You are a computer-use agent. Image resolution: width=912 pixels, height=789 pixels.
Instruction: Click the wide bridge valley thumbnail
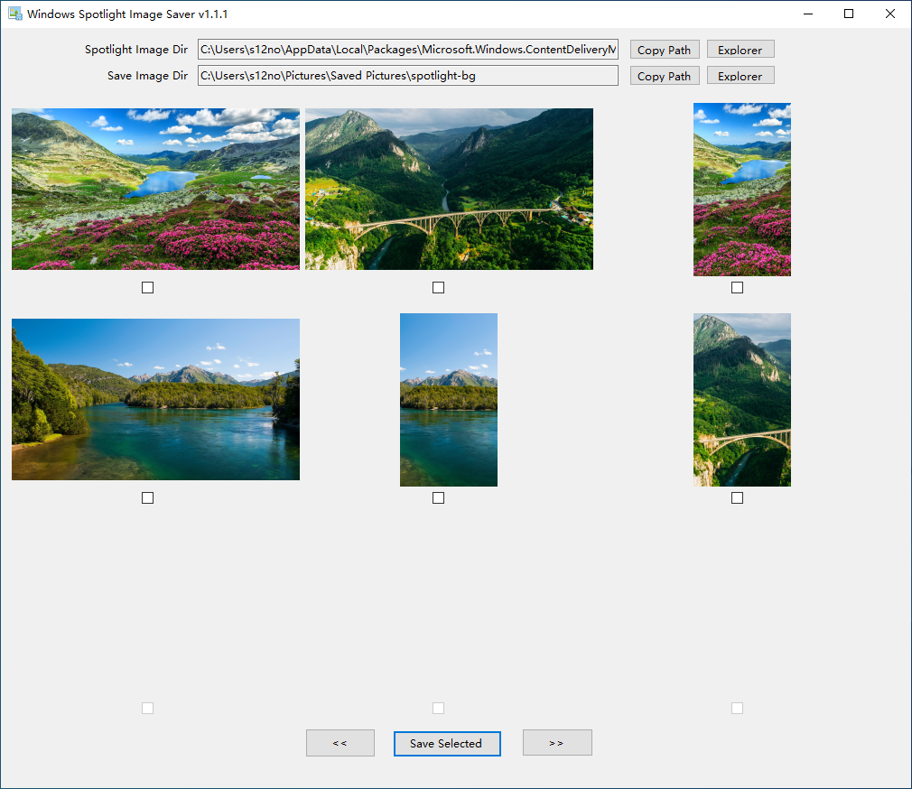point(449,189)
